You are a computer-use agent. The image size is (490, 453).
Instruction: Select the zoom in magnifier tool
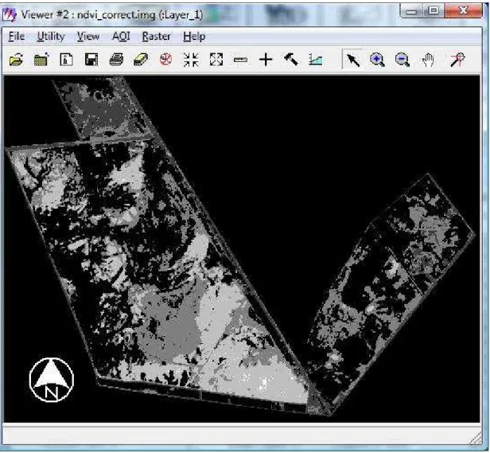(377, 60)
